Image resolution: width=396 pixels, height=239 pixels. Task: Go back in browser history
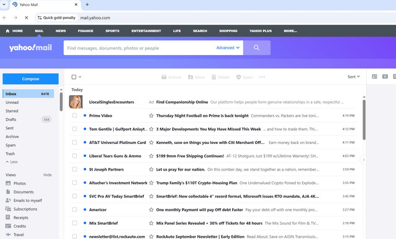click(4, 18)
